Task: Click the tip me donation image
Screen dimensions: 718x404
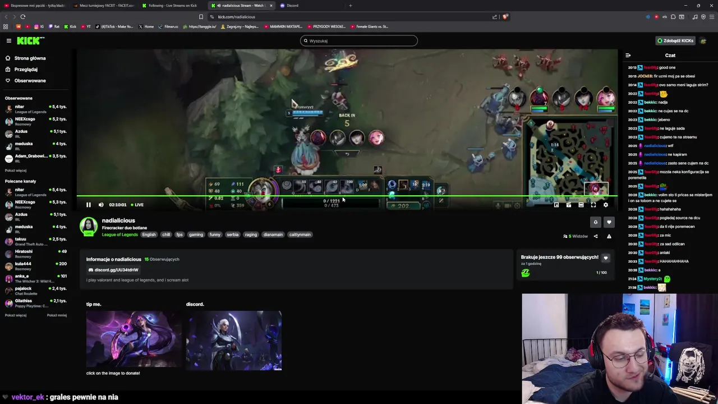Action: pyautogui.click(x=134, y=339)
